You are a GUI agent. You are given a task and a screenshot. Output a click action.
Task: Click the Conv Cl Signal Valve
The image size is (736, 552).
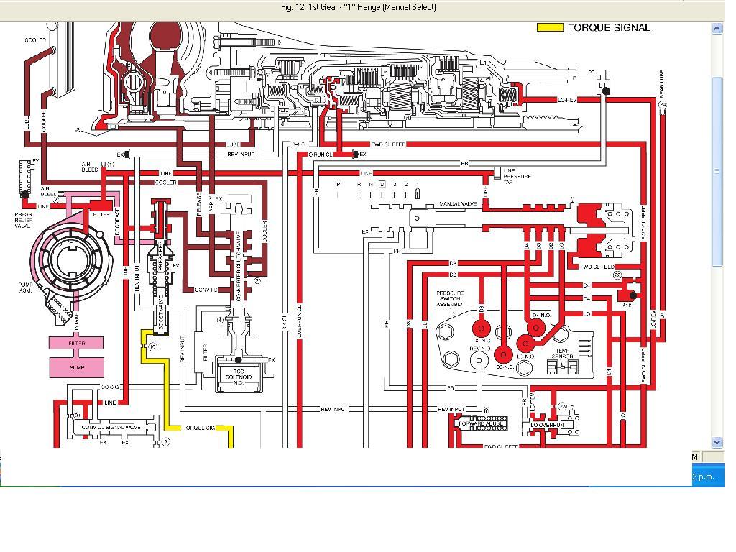tap(115, 427)
